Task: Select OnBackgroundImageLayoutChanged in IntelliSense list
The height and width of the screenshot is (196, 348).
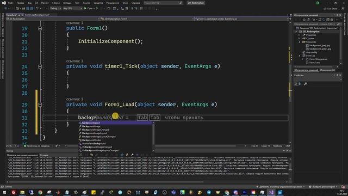Action: 115,150
